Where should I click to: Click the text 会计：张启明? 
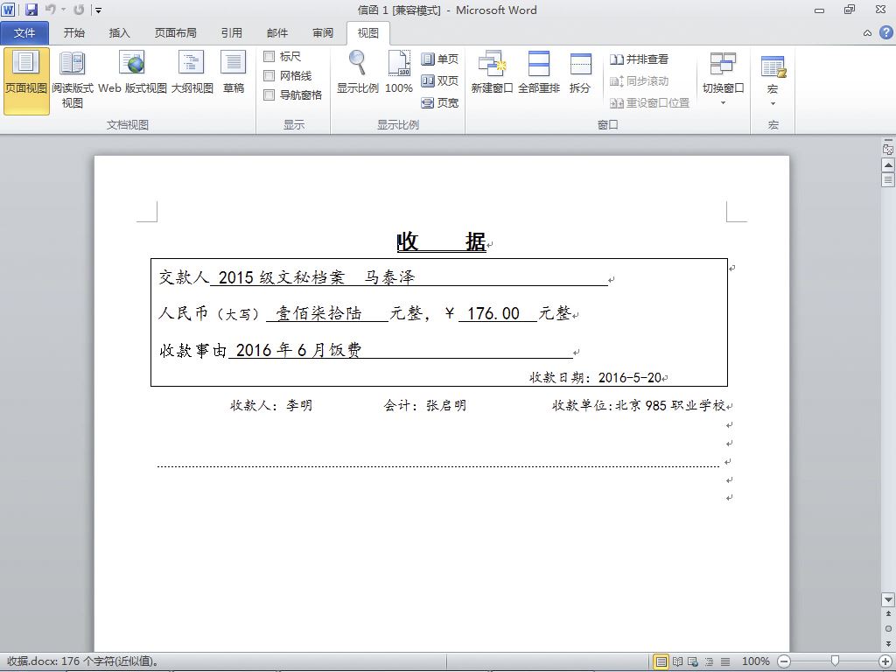pyautogui.click(x=424, y=406)
